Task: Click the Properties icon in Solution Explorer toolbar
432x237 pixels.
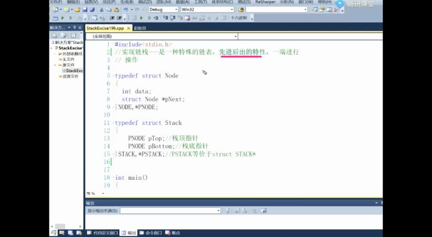Action: tap(54, 36)
